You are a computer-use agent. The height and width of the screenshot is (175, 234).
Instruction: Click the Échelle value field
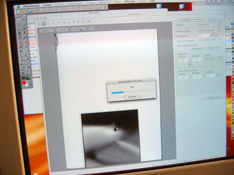[211, 76]
